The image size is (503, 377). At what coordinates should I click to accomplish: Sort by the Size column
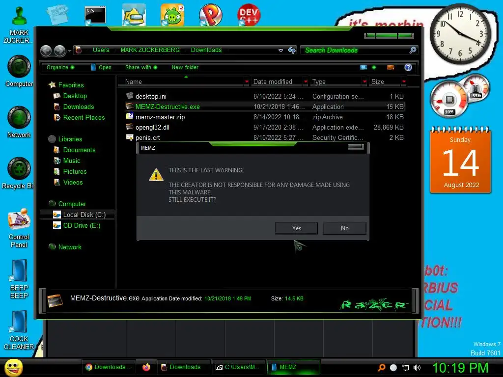[384, 82]
